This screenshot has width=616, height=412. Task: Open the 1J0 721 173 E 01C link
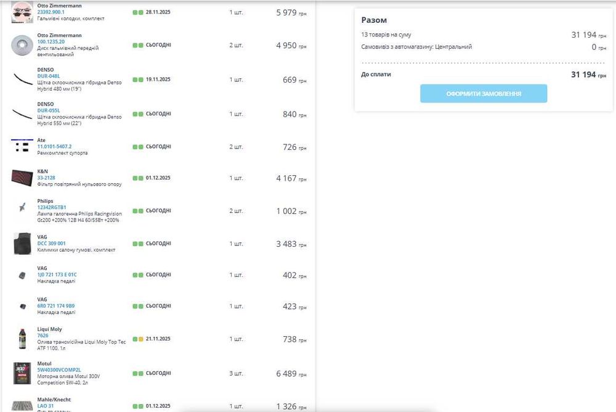(57, 274)
